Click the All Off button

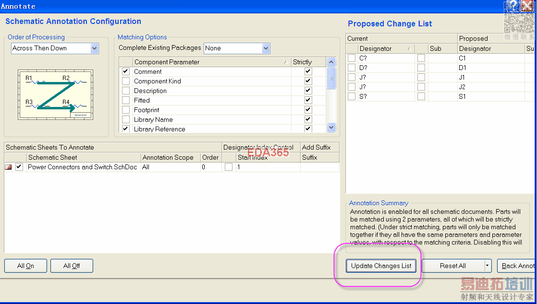click(x=72, y=266)
